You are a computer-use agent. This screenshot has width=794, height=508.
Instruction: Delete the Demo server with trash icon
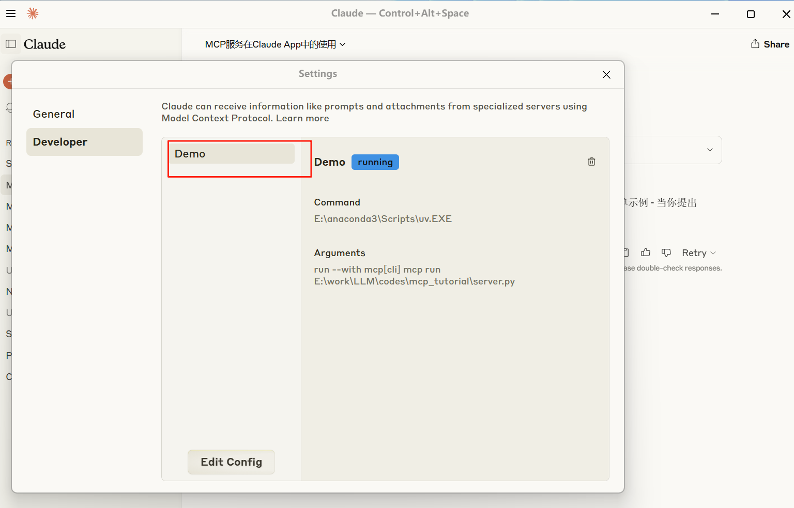pos(591,162)
